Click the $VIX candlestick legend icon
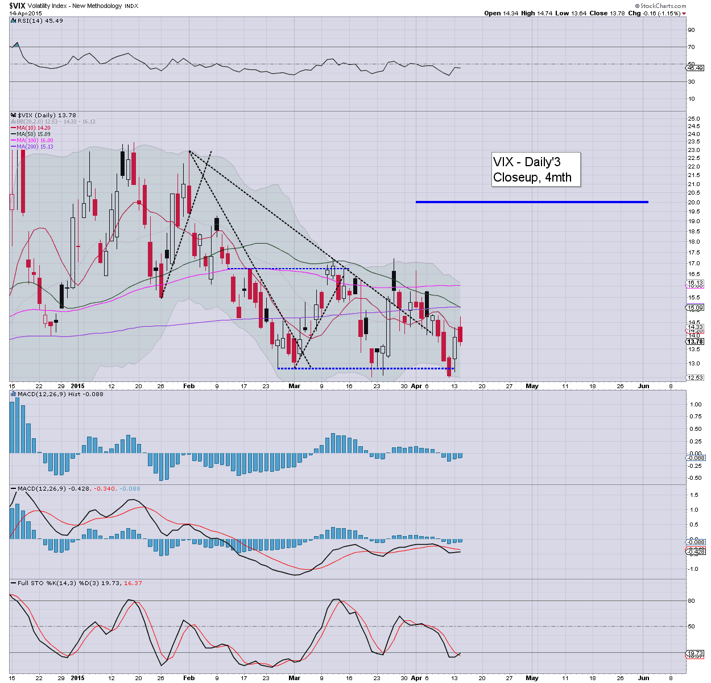 click(x=13, y=115)
